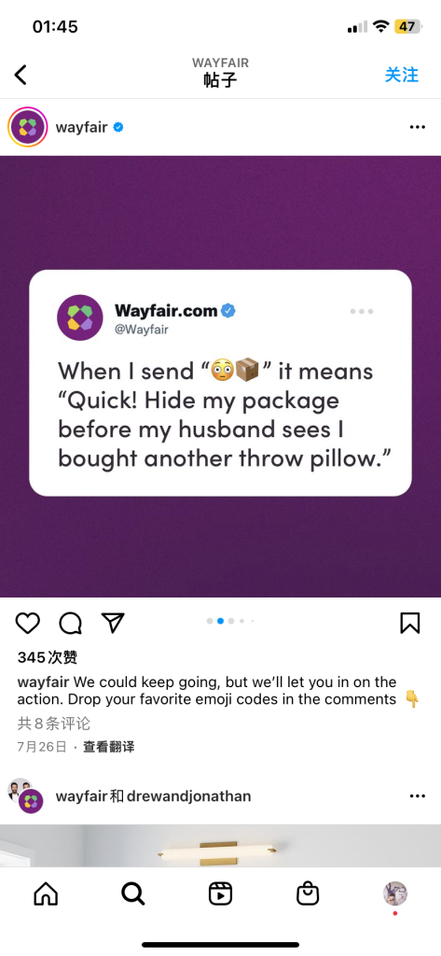The height and width of the screenshot is (956, 441).
Task: Open the Search tab magnifier icon
Action: 132,893
